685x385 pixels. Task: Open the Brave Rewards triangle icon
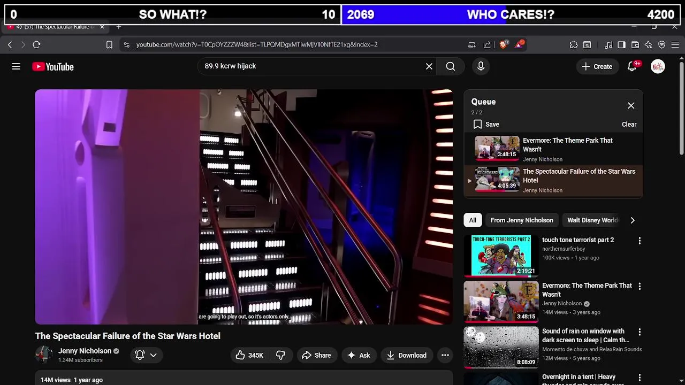[x=519, y=45]
